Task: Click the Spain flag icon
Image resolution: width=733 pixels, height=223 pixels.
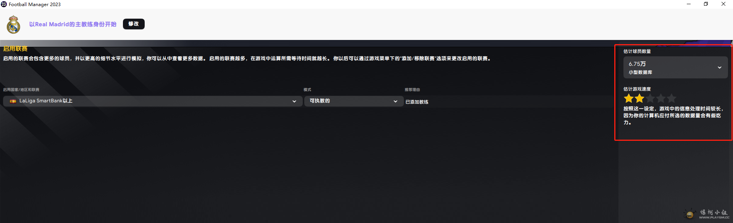Action: tap(13, 101)
